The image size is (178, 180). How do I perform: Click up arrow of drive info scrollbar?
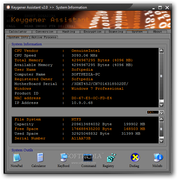(161, 119)
